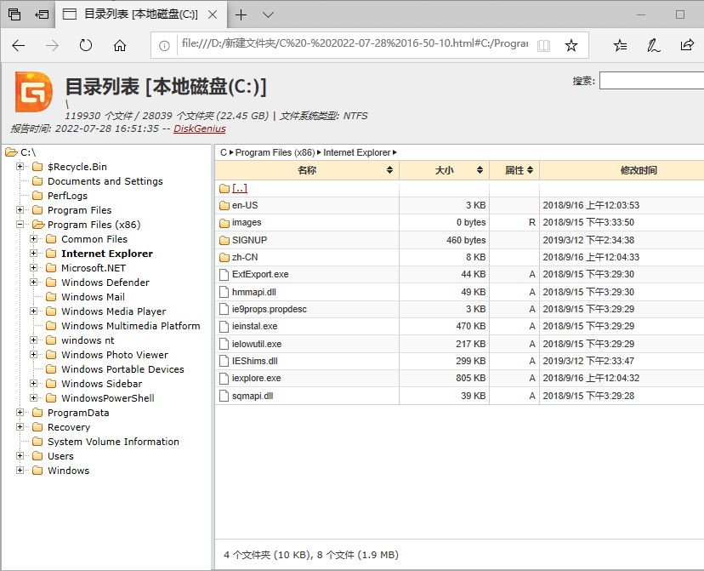Click into the 搜索 search box

coord(651,81)
